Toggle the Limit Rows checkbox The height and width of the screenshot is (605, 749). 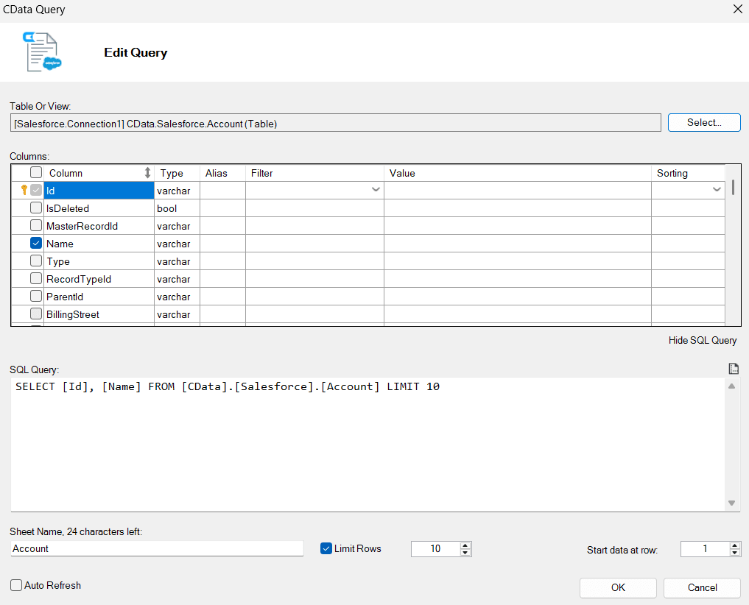click(x=326, y=548)
